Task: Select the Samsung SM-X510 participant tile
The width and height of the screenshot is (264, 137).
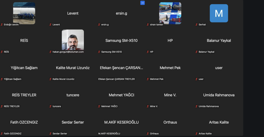Action: (121, 41)
